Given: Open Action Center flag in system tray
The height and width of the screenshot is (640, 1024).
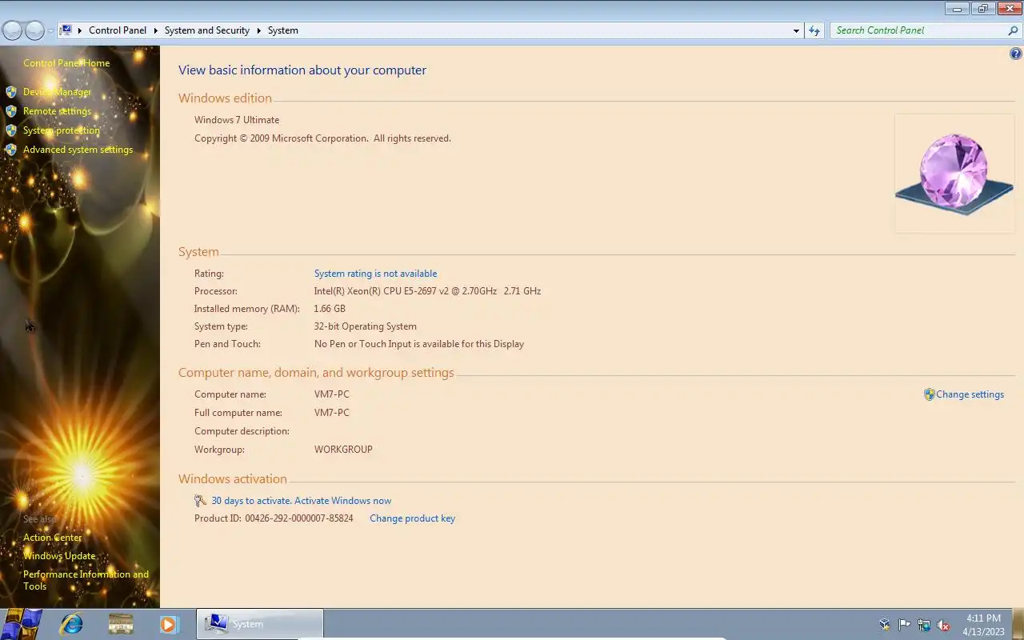Looking at the screenshot, I should click(x=904, y=625).
